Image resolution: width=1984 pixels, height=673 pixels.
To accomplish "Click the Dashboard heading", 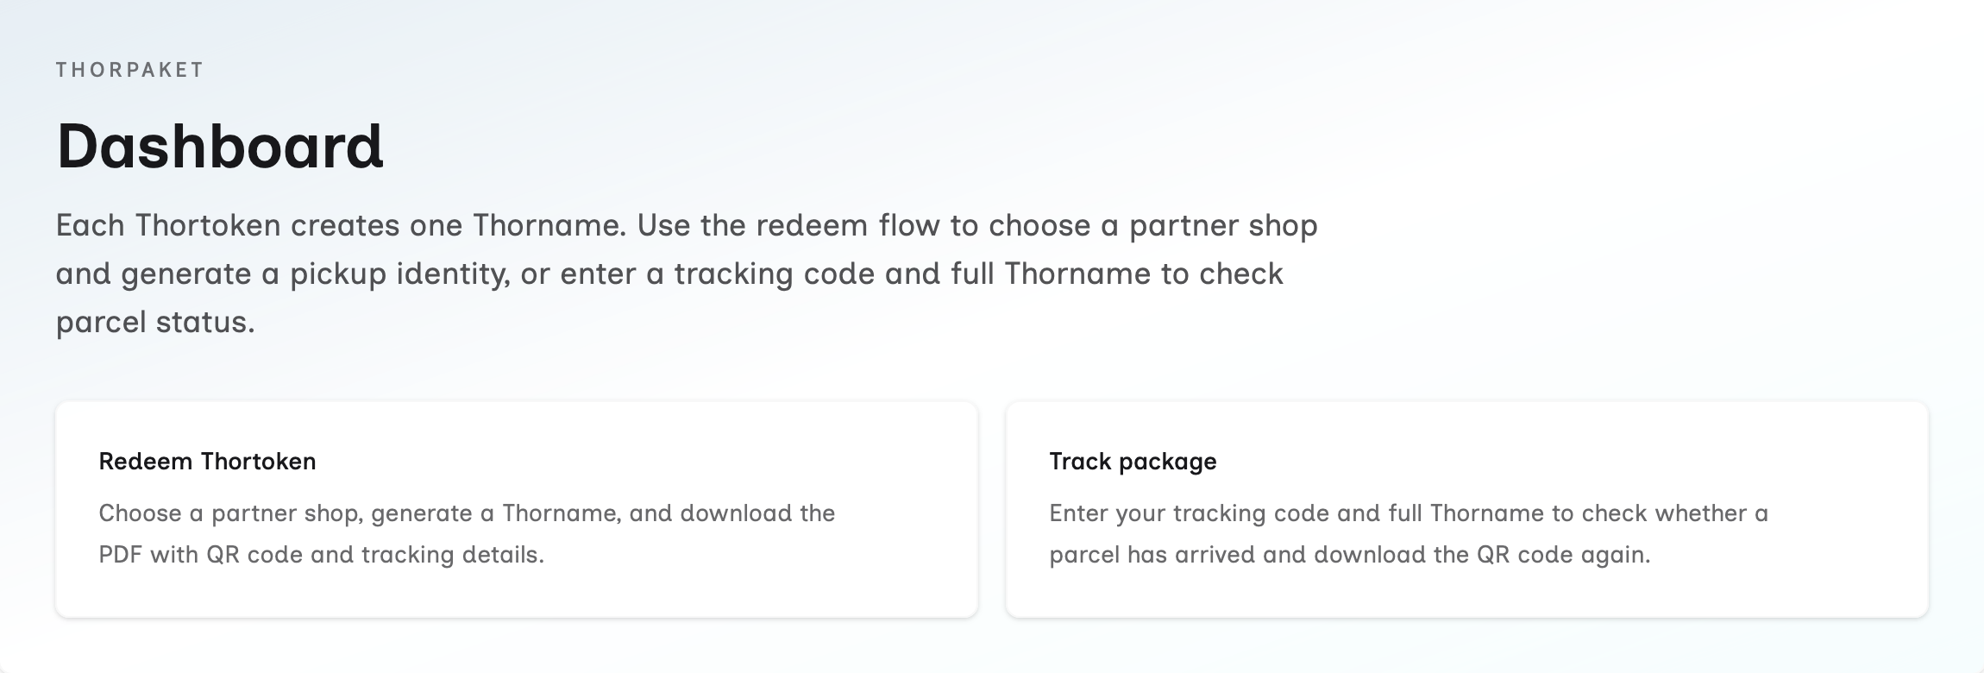I will click(x=220, y=147).
